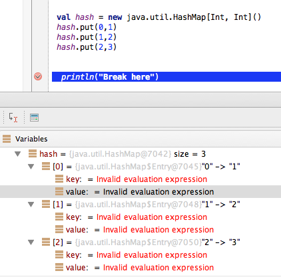Select the highlighted value row under [0]
The height and width of the screenshot is (277, 281).
click(x=140, y=192)
